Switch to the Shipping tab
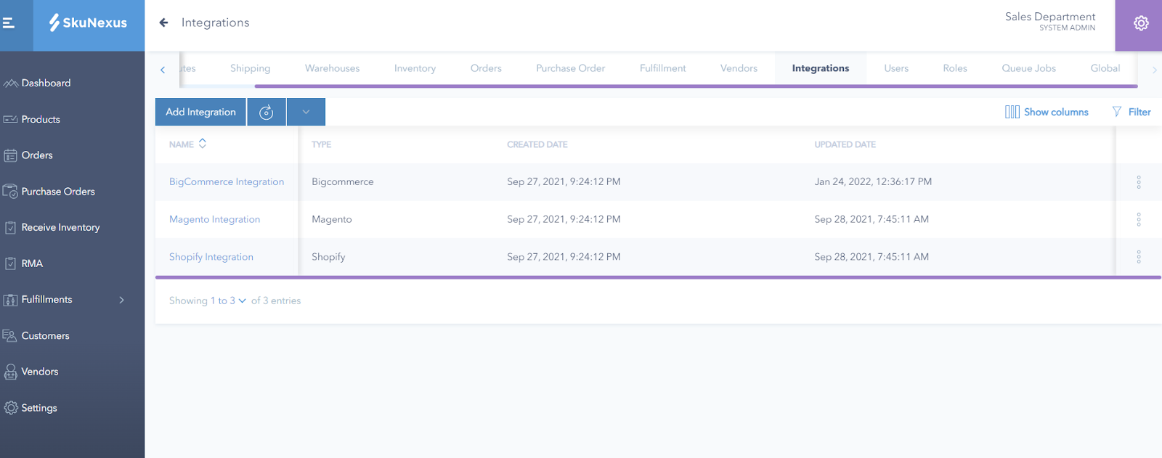Screen dimensions: 1162x458 250,68
